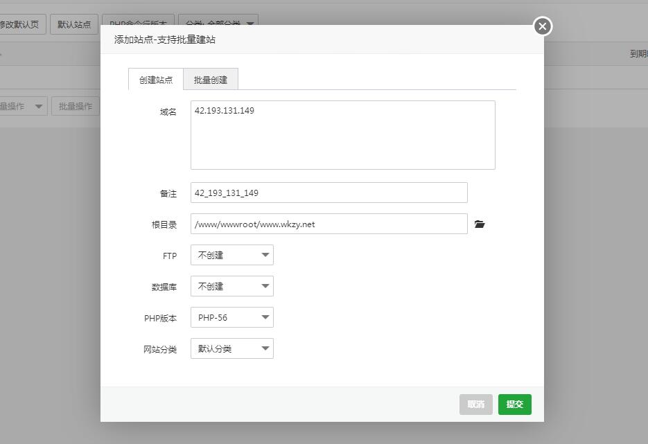Open the 分类 filter dropdown in toolbar
This screenshot has width=648, height=444.
click(x=218, y=20)
